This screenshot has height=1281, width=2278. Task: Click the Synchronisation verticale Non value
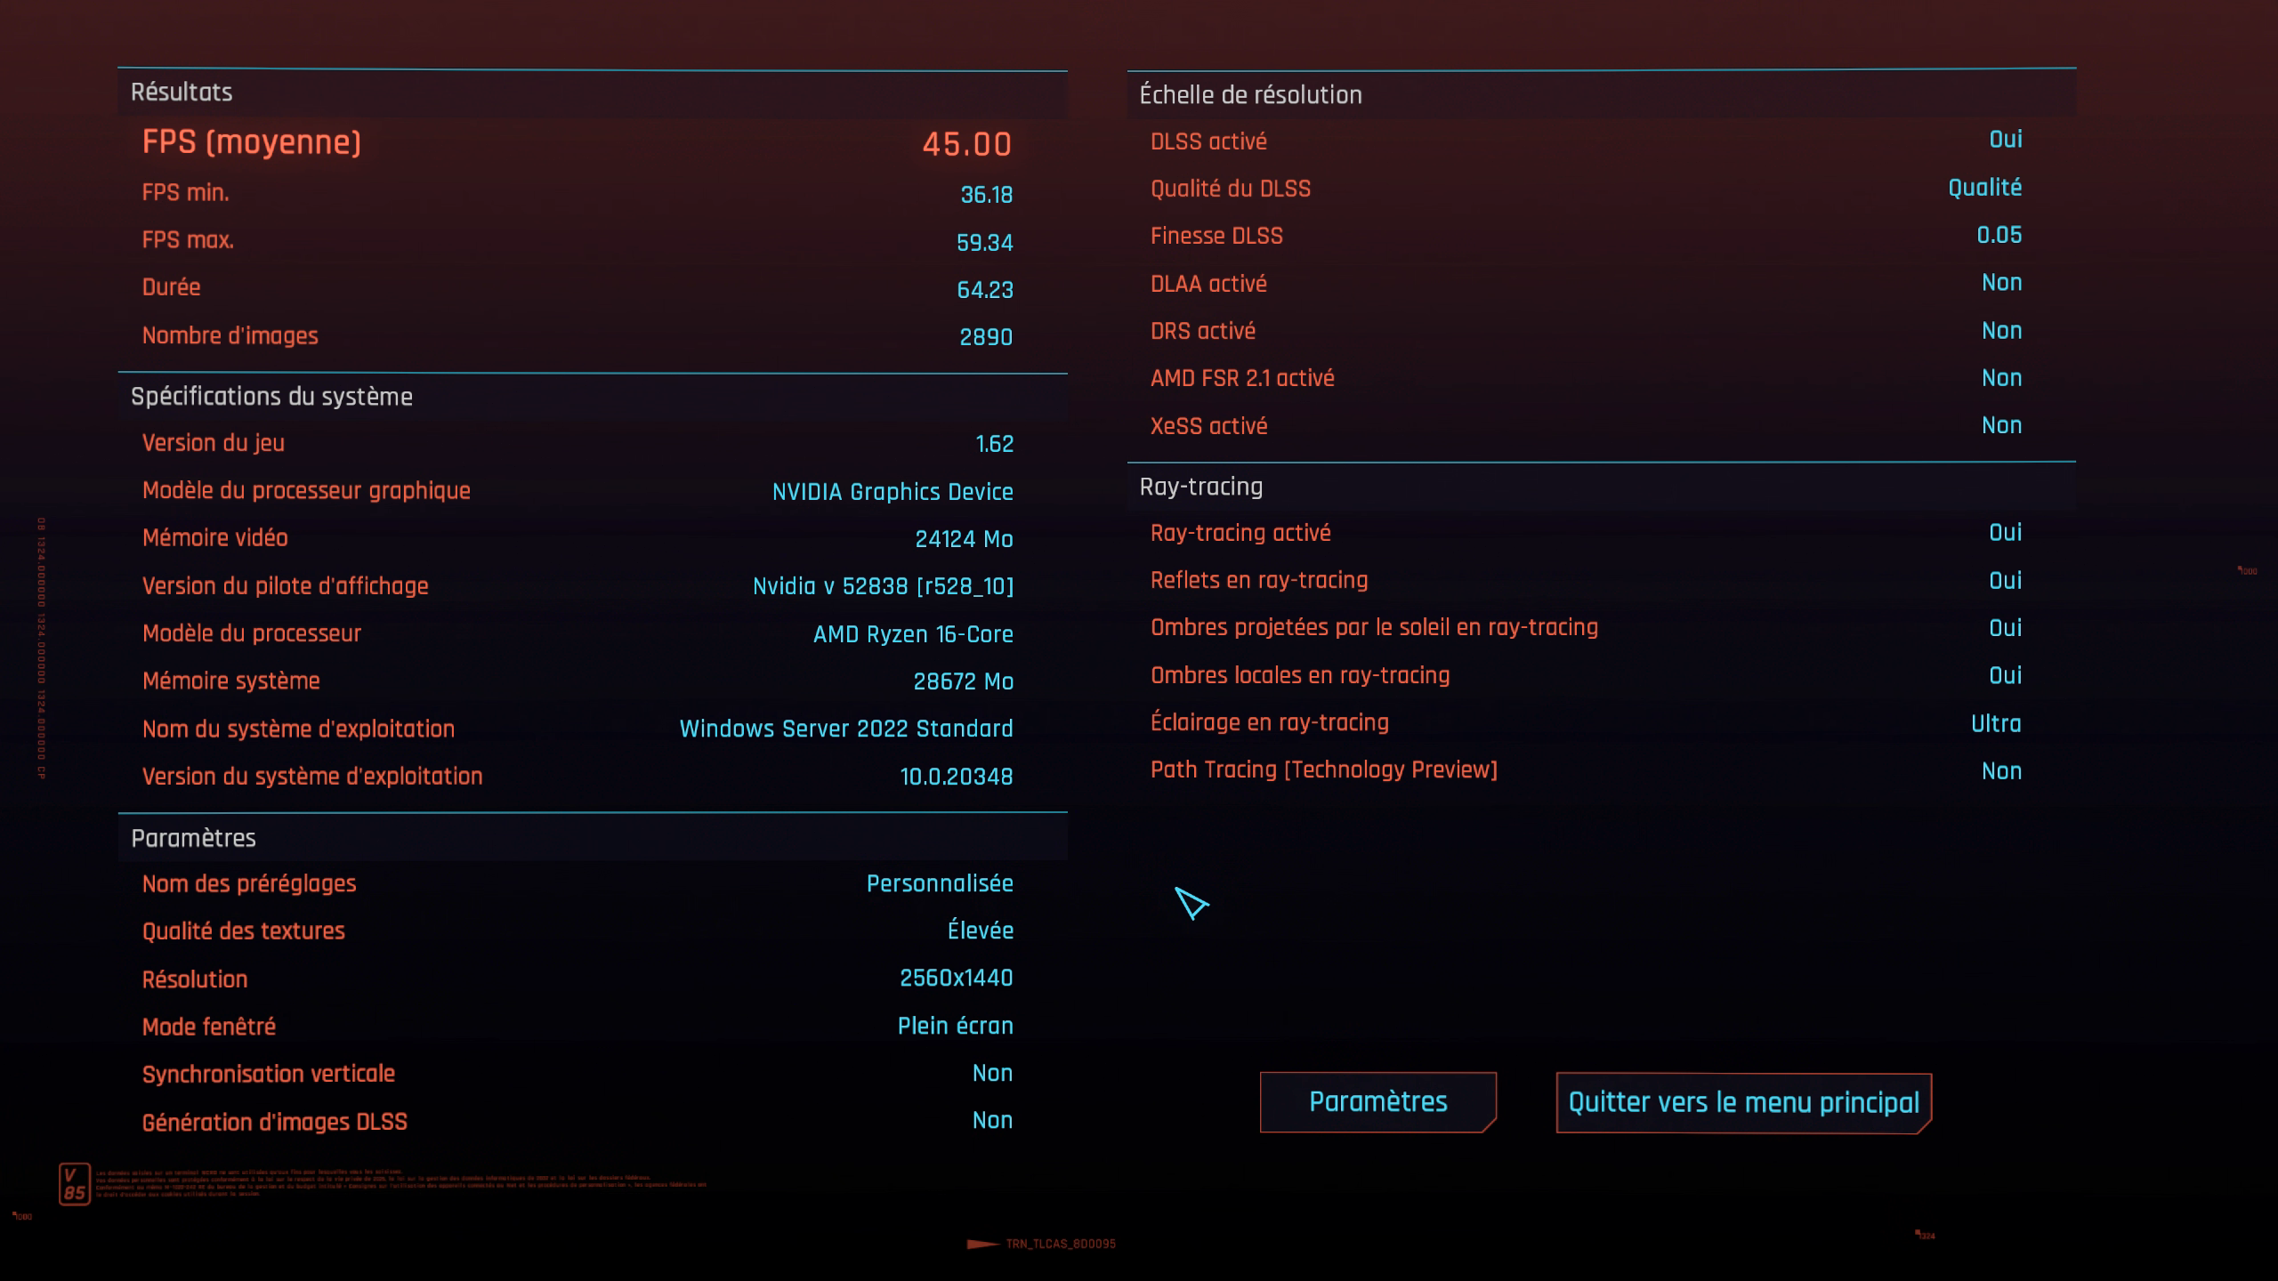[992, 1073]
